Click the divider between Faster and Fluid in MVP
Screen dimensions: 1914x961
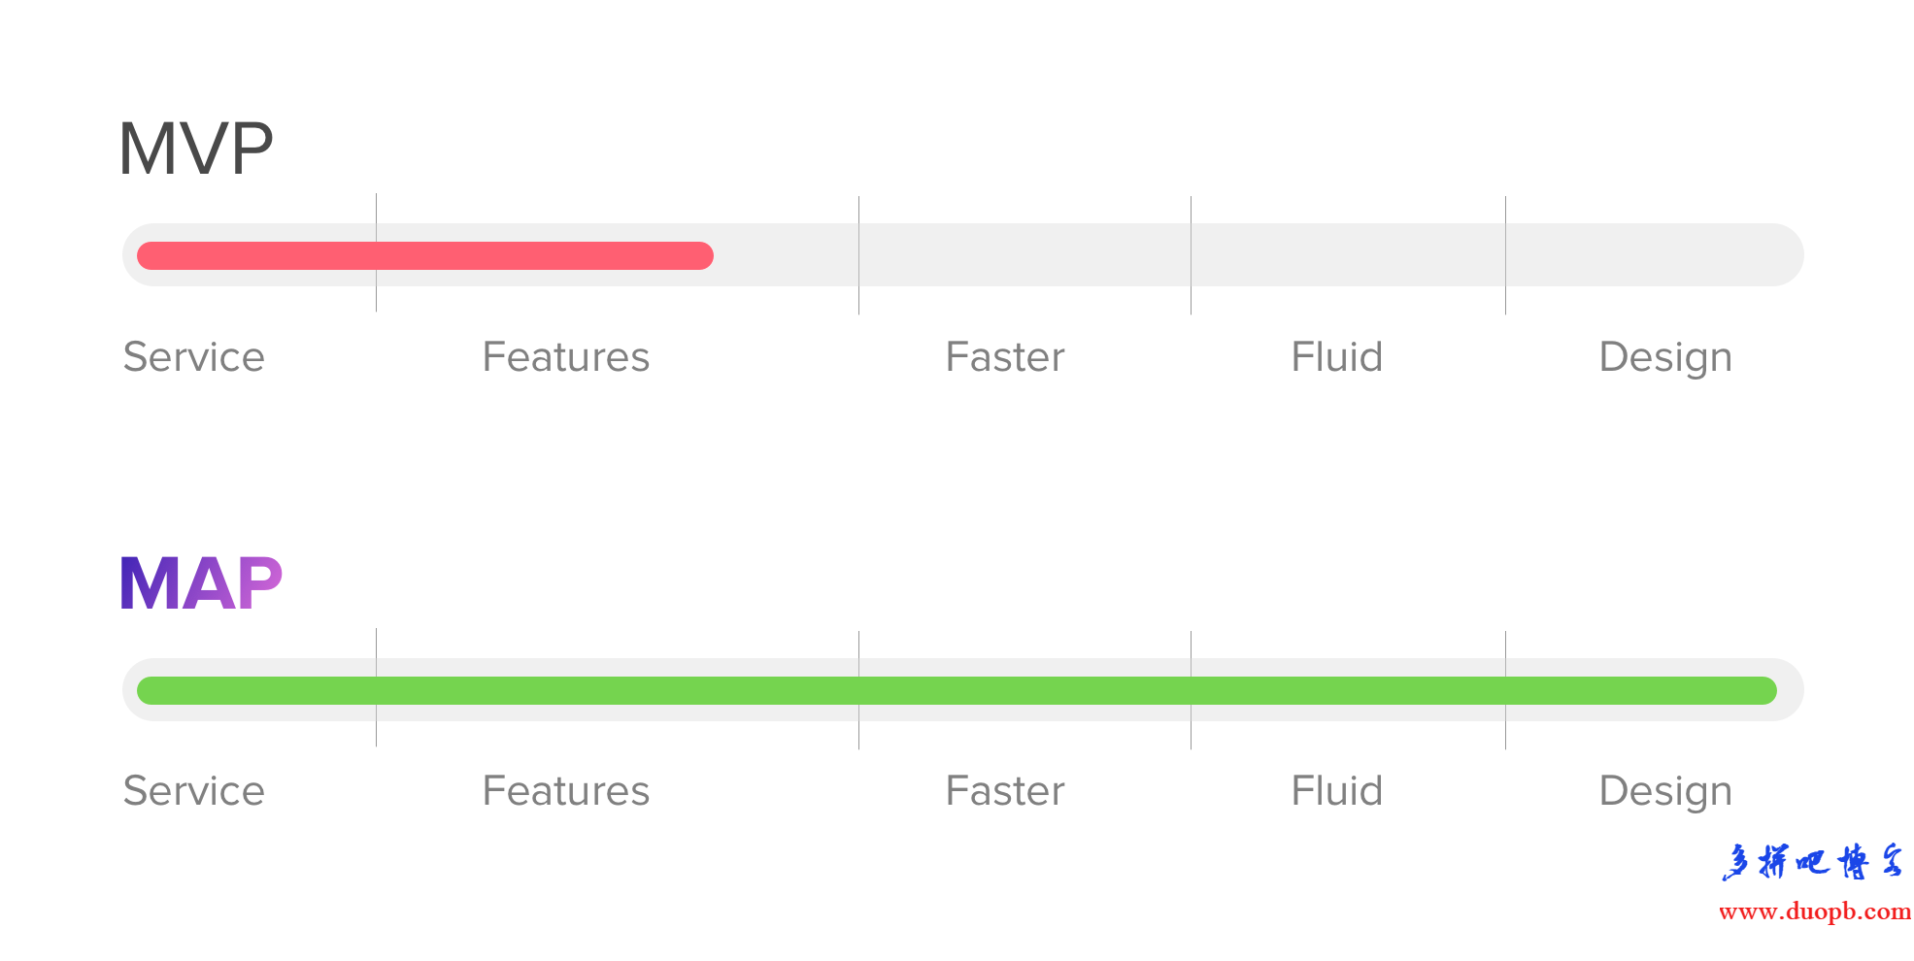coord(1191,255)
